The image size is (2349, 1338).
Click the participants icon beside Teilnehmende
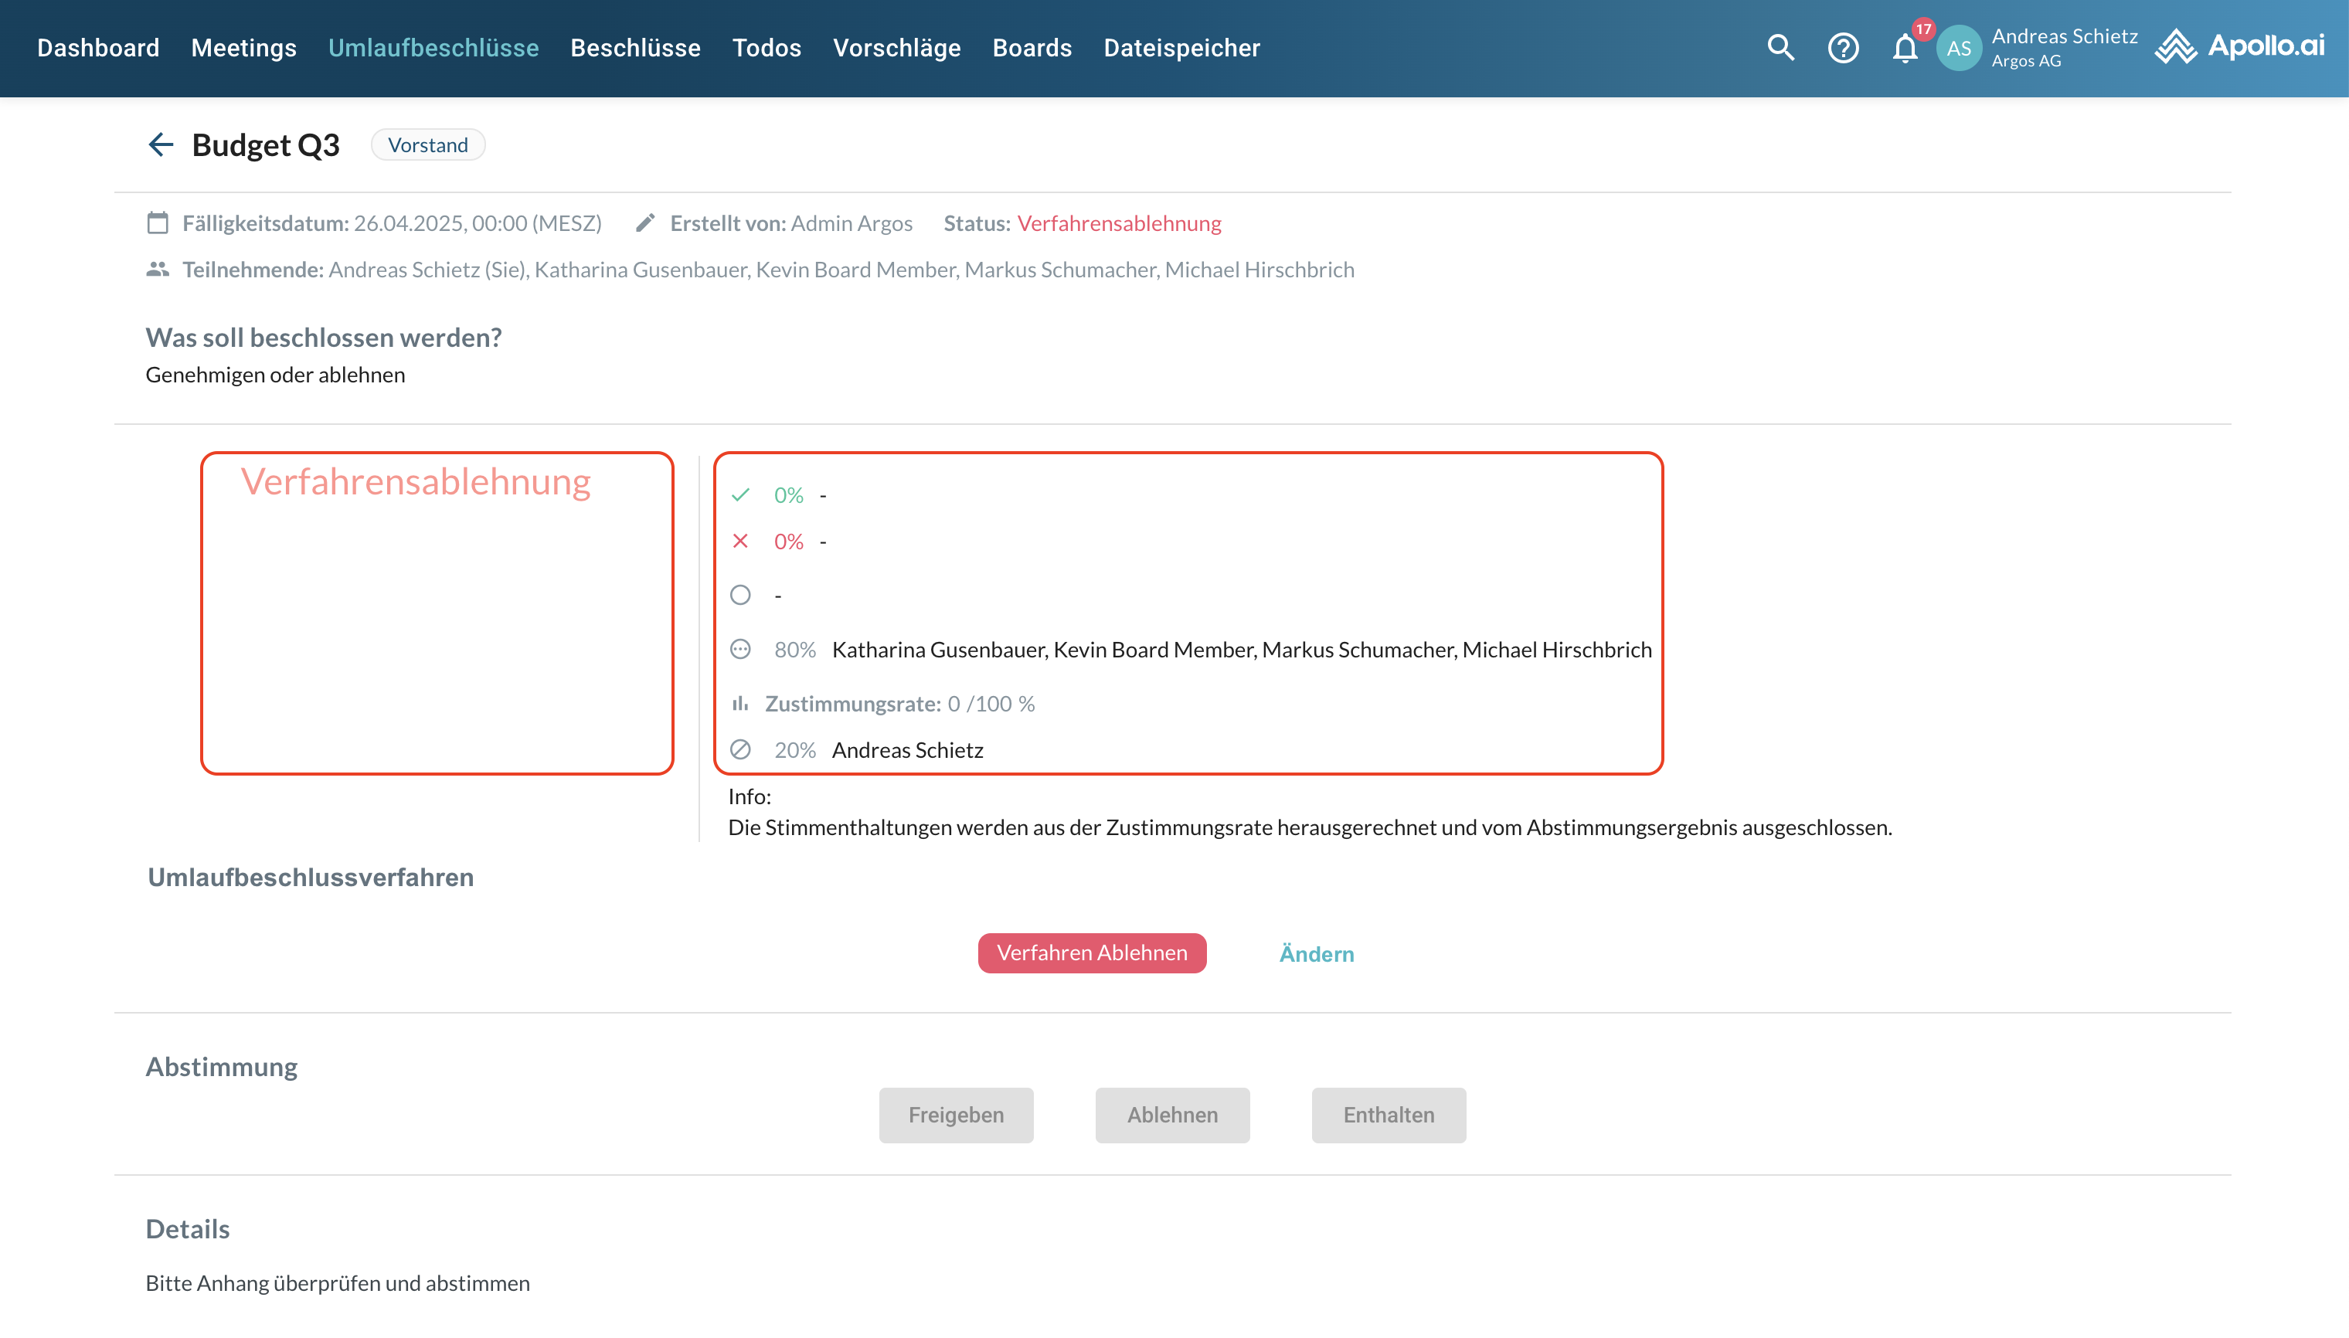click(158, 270)
